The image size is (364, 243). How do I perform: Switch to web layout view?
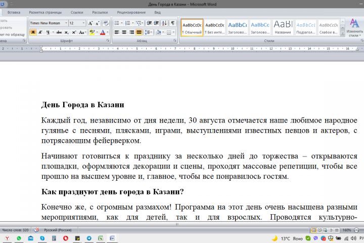point(325,230)
